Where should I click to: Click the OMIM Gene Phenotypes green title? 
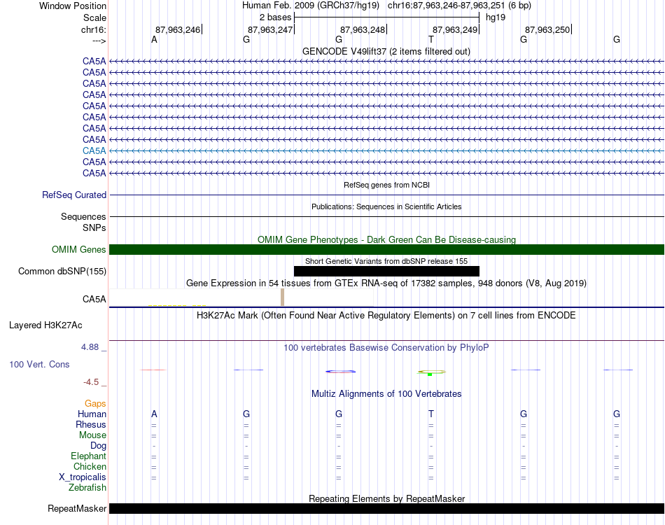click(x=386, y=239)
